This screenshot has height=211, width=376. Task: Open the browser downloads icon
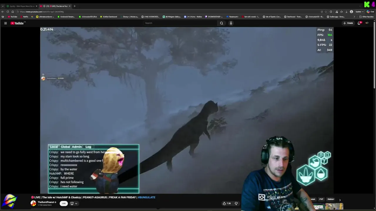346,12
